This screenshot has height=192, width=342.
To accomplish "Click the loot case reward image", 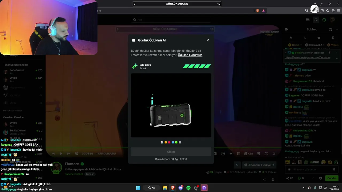I will click(x=170, y=115).
